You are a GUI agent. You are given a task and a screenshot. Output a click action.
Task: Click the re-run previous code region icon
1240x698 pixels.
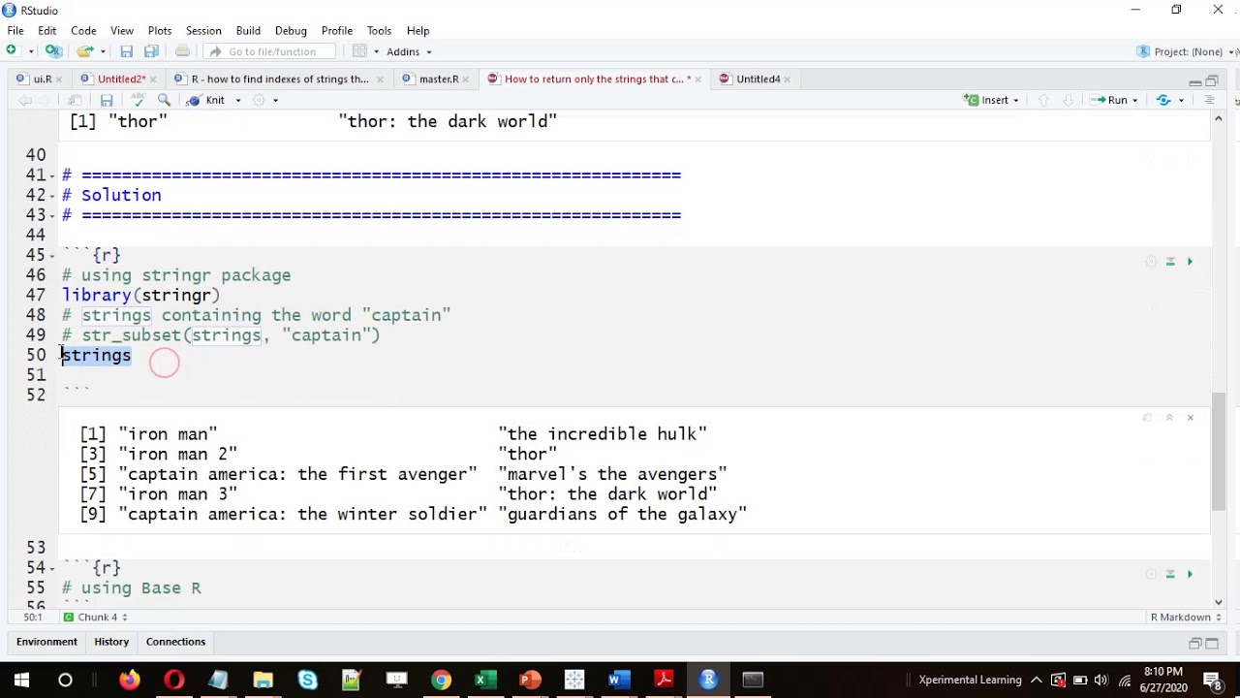tap(1163, 100)
